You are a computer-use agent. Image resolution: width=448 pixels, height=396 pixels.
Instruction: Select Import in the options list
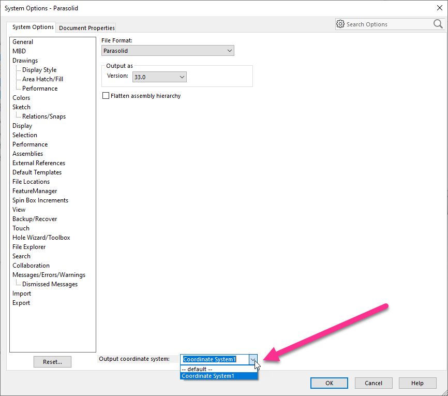coord(22,294)
